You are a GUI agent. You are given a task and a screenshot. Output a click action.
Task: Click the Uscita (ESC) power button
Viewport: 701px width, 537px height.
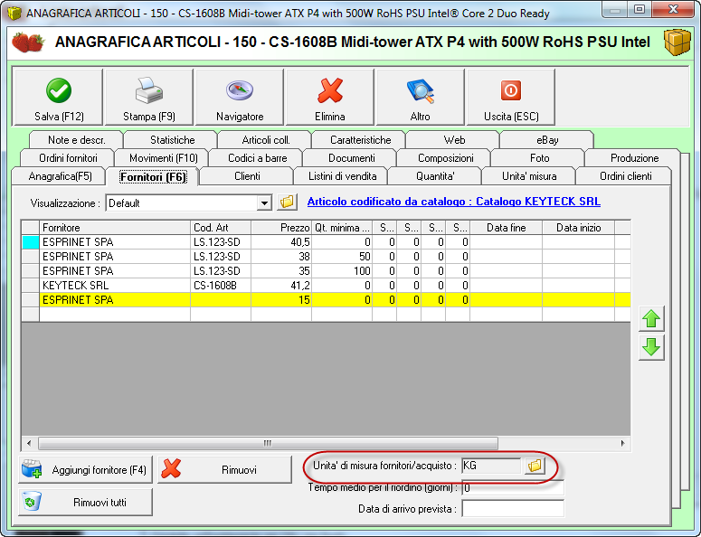(511, 97)
